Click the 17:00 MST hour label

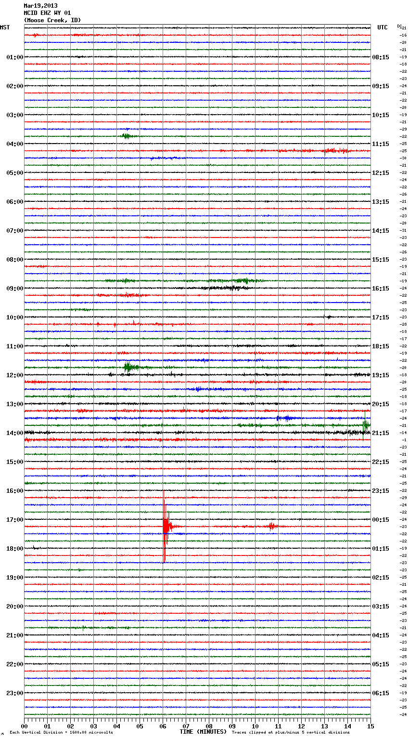click(x=14, y=520)
